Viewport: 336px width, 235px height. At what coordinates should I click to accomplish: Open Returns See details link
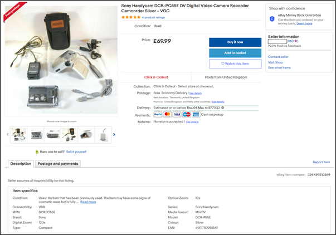[x=192, y=122]
